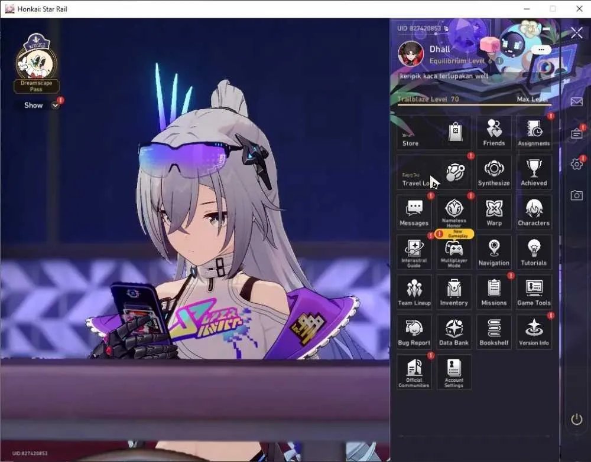Open the Assignments icon
The width and height of the screenshot is (591, 462).
pyautogui.click(x=534, y=132)
